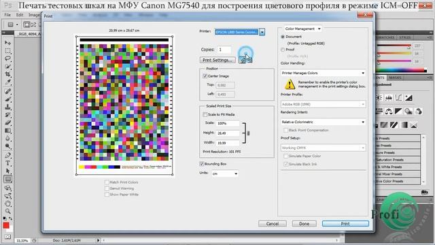Select the Lasso tool
The image size is (435, 245).
(7, 59)
